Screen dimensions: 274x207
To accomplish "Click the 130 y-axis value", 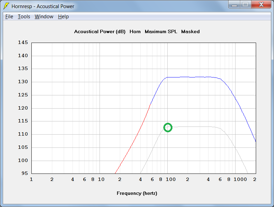I will click(23, 82).
